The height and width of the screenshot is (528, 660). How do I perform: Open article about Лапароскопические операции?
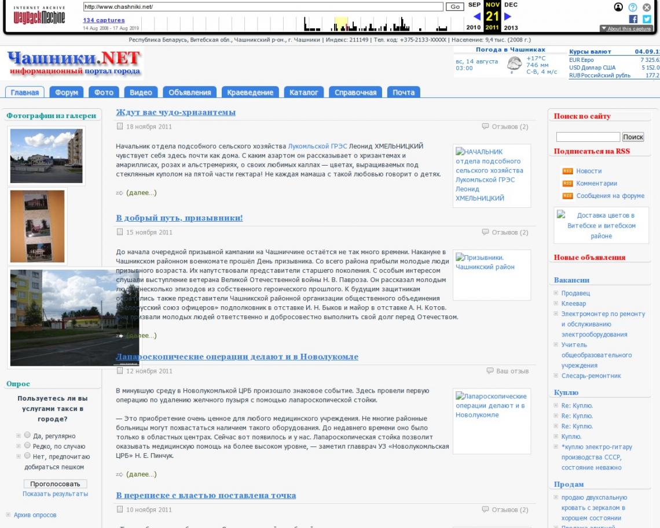237,357
